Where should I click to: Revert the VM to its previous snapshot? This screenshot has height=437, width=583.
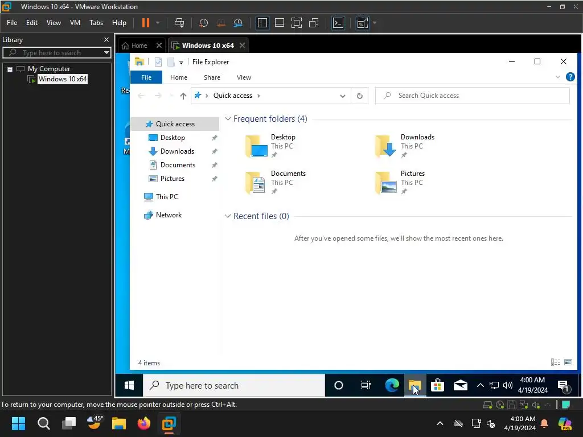point(221,23)
